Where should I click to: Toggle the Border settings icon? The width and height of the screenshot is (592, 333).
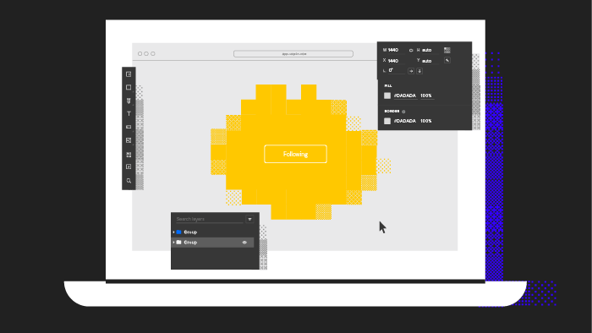pyautogui.click(x=403, y=112)
